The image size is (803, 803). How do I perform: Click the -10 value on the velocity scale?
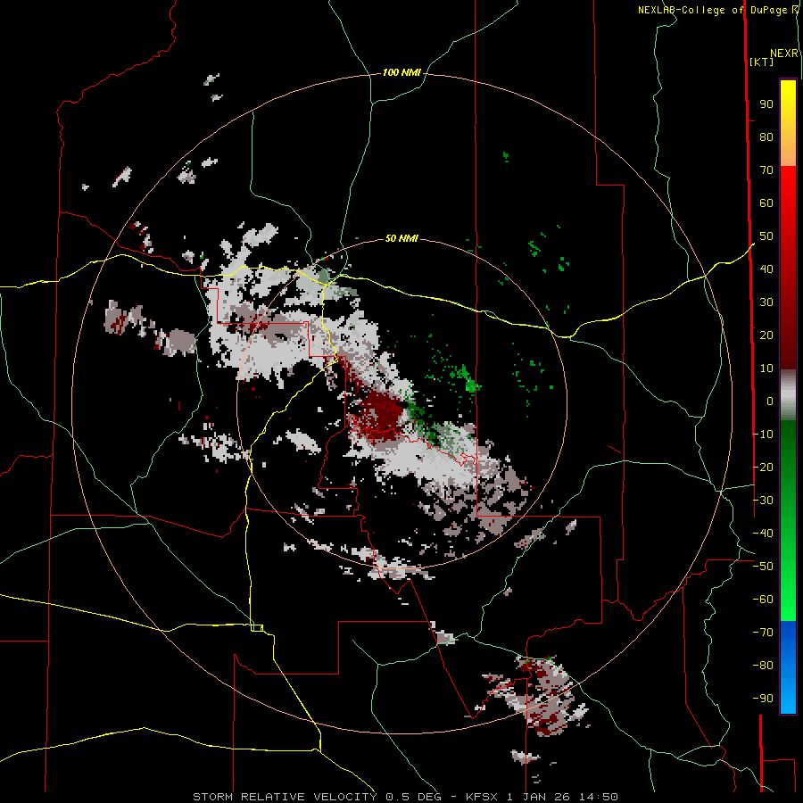(763, 435)
